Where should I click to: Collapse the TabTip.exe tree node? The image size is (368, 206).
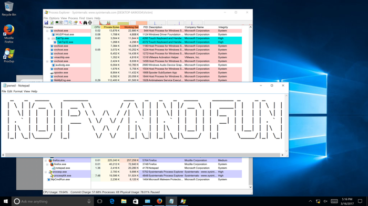pos(49,38)
